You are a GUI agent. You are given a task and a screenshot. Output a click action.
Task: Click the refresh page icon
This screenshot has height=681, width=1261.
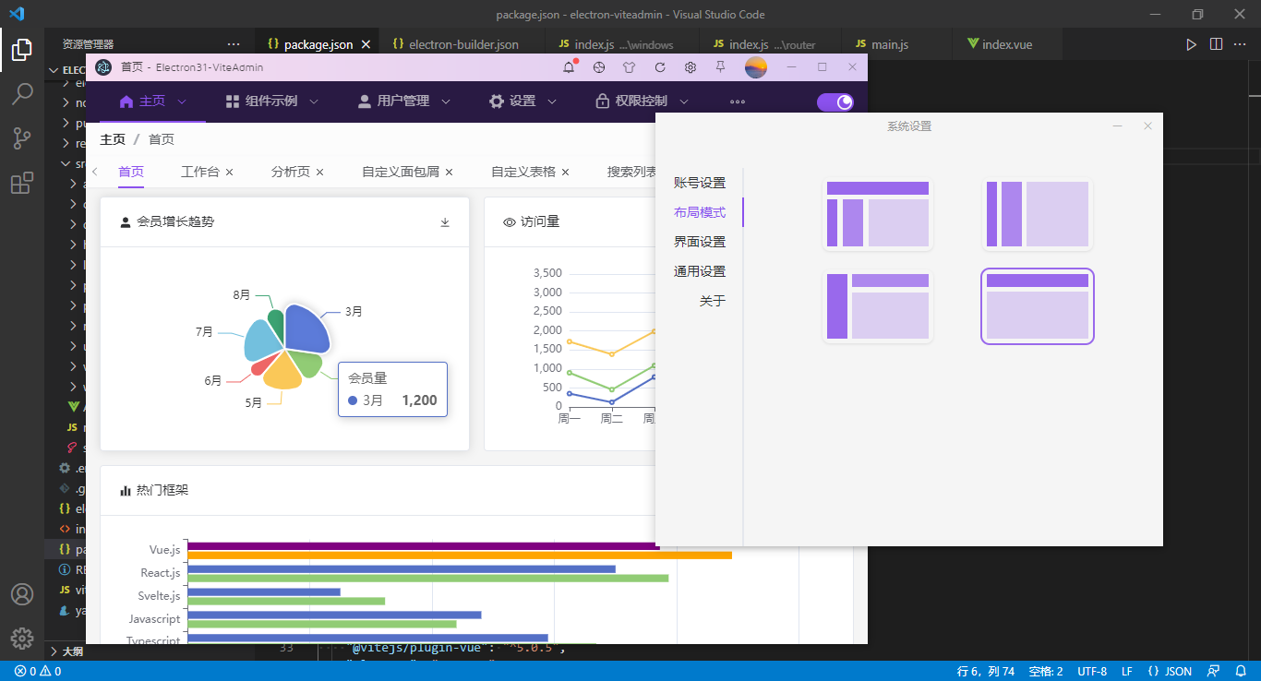pyautogui.click(x=659, y=66)
